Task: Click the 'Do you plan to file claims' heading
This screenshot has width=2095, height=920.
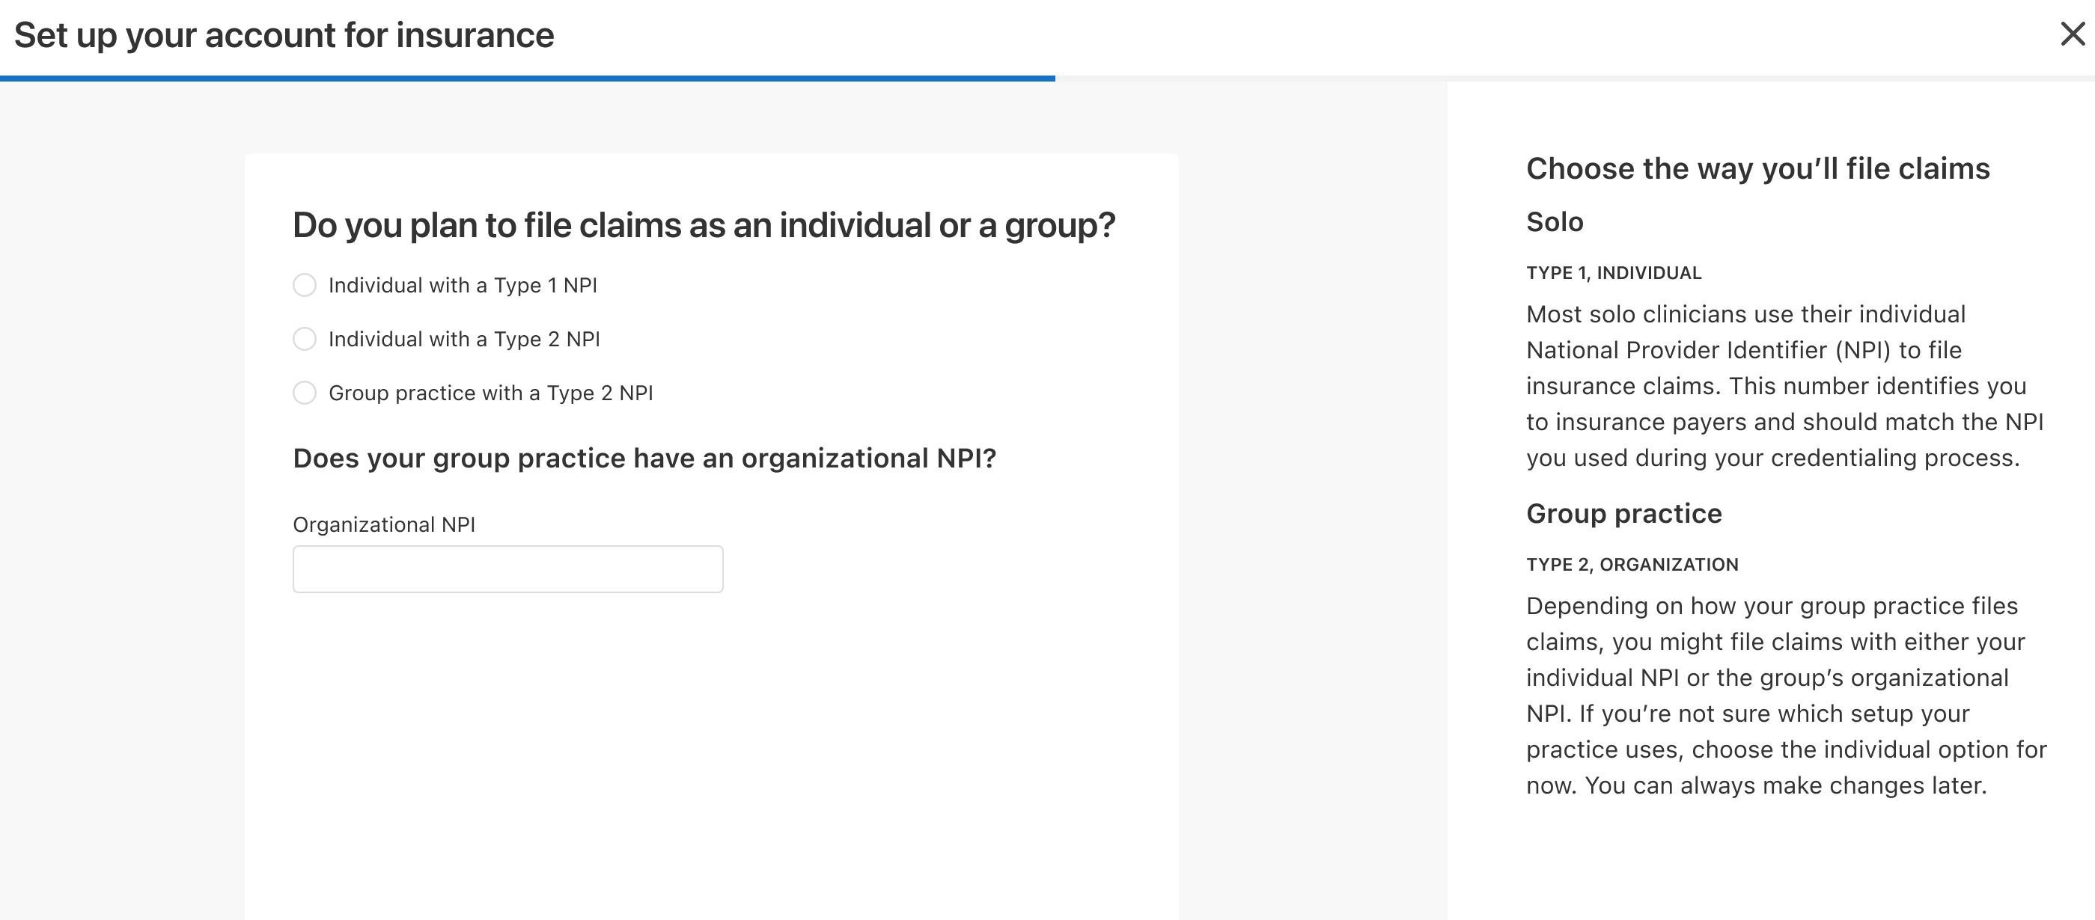Action: pos(704,225)
